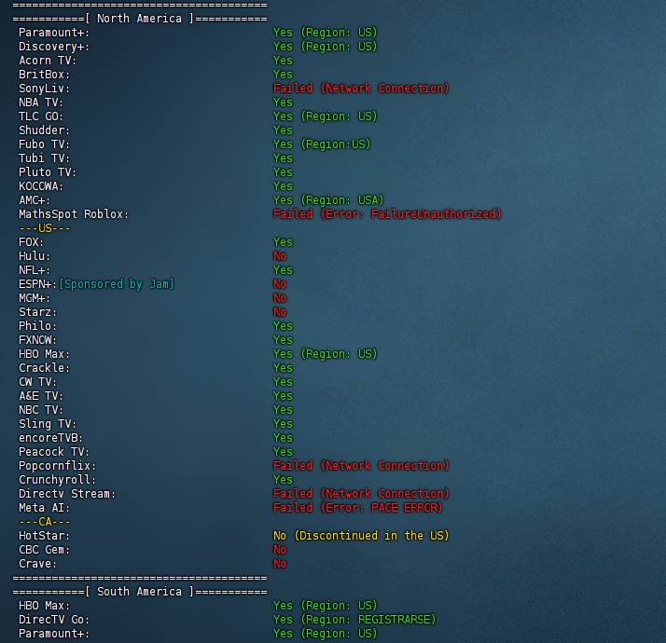
Task: Click the [Sponsored by Jam] tag
Action: tap(117, 284)
